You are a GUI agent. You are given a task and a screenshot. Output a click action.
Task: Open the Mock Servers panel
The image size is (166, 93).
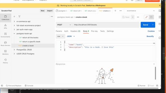pos(5,44)
